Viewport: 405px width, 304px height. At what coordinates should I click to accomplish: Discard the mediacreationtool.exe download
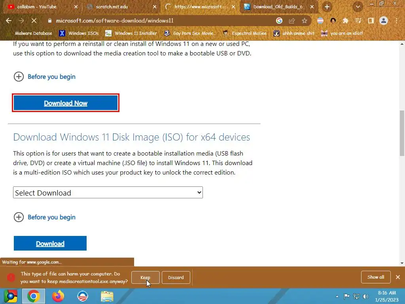click(176, 277)
